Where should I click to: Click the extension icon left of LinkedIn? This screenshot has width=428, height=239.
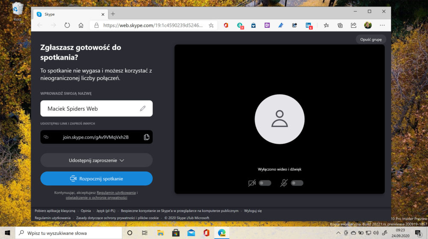[294, 25]
